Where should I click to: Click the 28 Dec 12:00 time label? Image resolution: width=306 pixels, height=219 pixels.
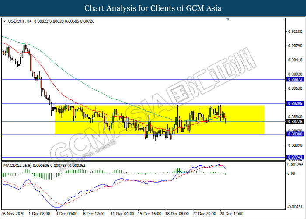pos(231,214)
